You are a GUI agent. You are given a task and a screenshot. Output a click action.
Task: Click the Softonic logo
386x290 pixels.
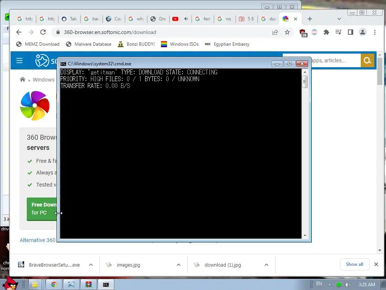click(46, 60)
